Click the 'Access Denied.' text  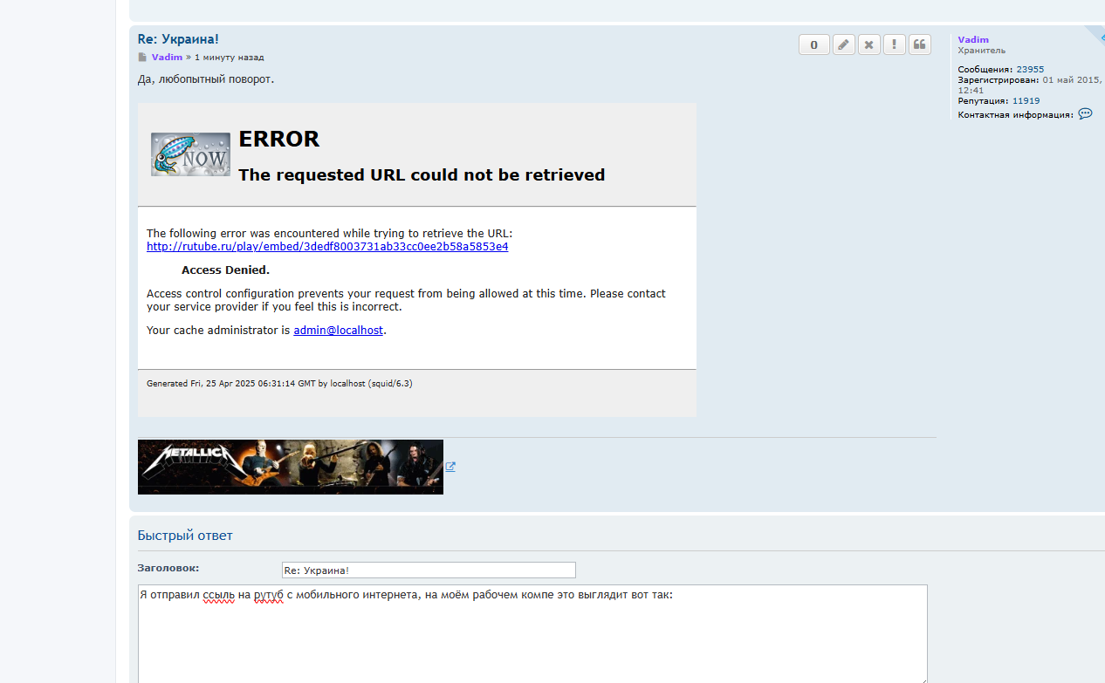(225, 270)
